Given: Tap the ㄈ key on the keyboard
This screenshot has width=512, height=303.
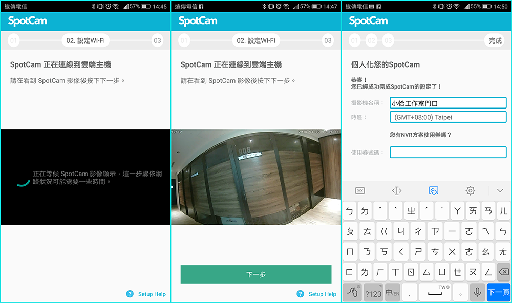Looking at the screenshot, I should (x=349, y=272).
